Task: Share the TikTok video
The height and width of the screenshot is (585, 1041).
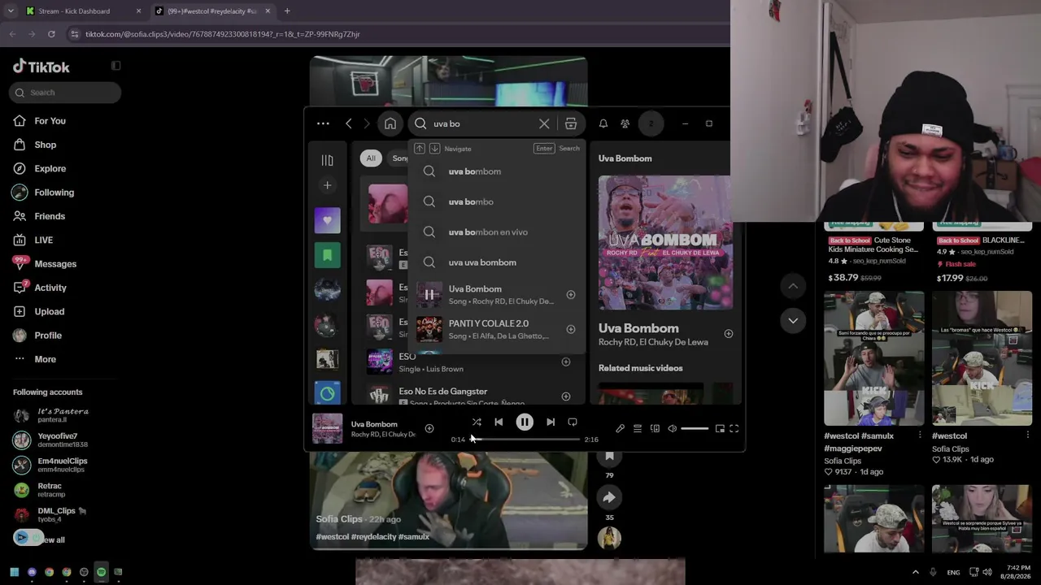Action: click(609, 497)
